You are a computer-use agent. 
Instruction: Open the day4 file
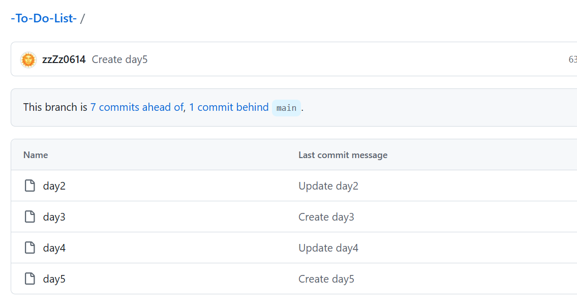coord(54,248)
